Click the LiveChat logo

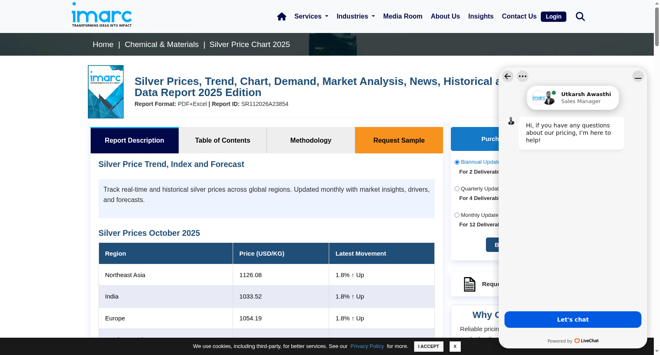tap(587, 341)
